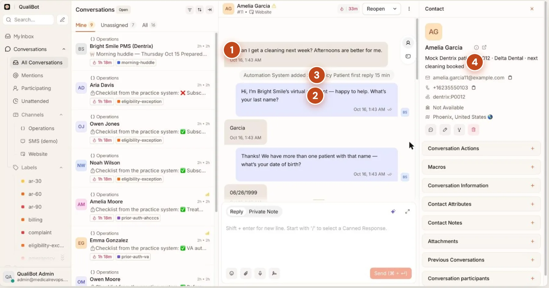Open the three-dot conversation options menu
The width and height of the screenshot is (549, 288).
(409, 9)
